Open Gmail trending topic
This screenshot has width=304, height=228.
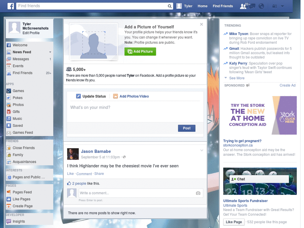pos(234,49)
